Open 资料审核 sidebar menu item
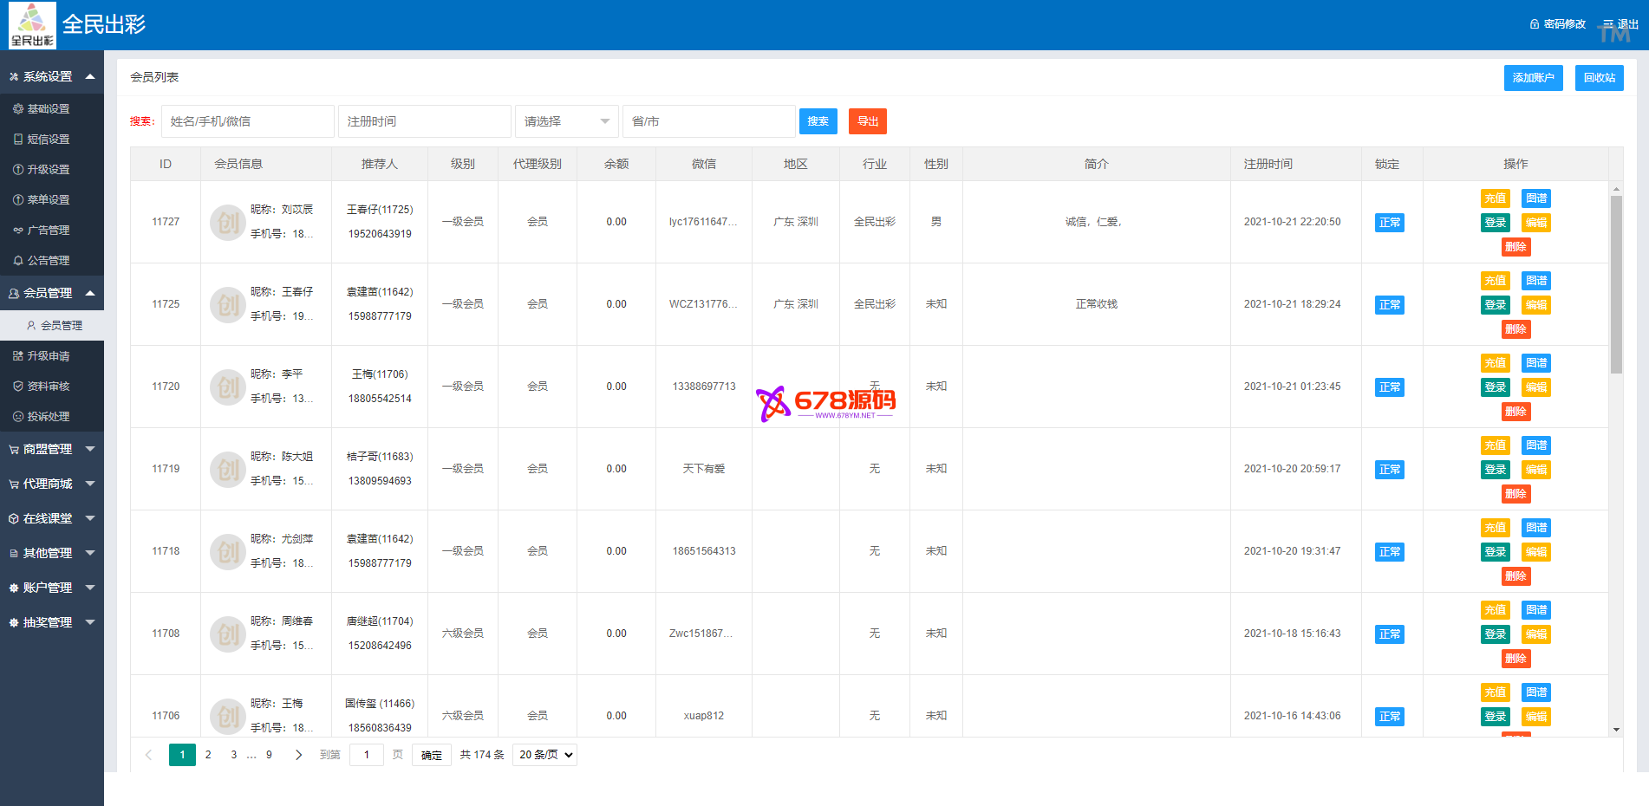 (48, 387)
